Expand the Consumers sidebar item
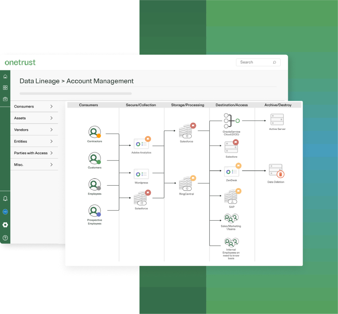Screen dimensions: 338x314 (x=34, y=106)
